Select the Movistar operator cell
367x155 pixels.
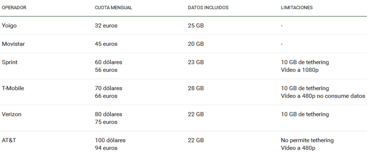coord(13,44)
